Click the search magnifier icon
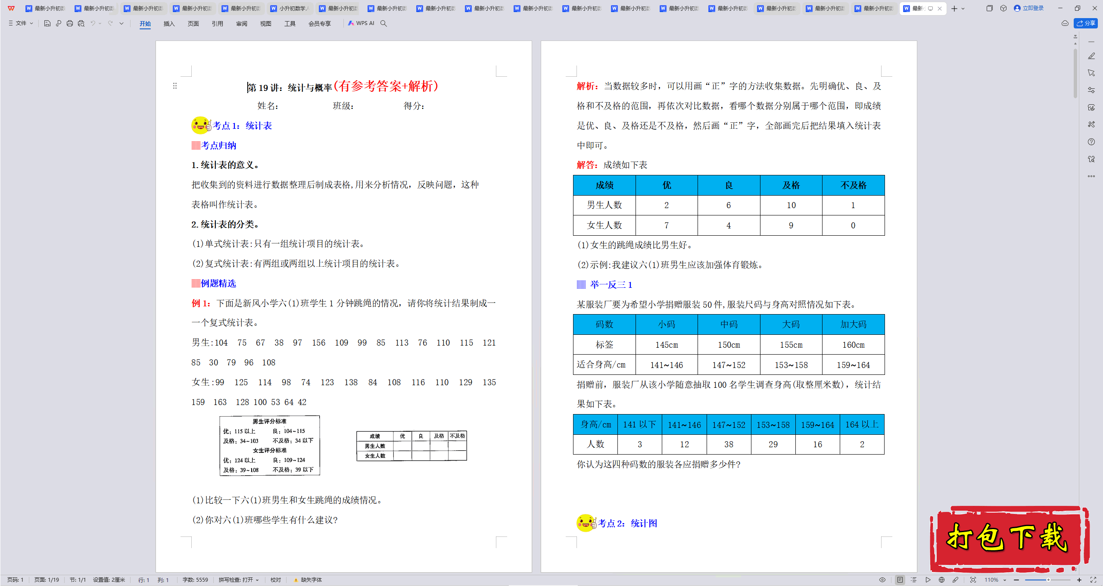This screenshot has width=1103, height=586. pyautogui.click(x=384, y=23)
